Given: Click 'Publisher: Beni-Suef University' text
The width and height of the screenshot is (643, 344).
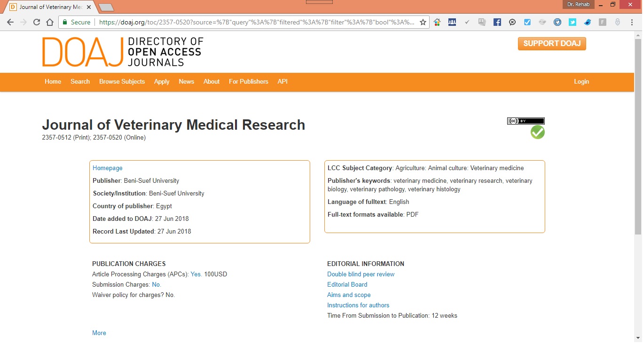Looking at the screenshot, I should click(136, 180).
